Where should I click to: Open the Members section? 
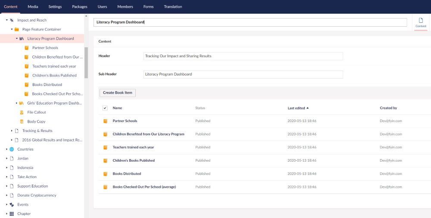coord(125,6)
